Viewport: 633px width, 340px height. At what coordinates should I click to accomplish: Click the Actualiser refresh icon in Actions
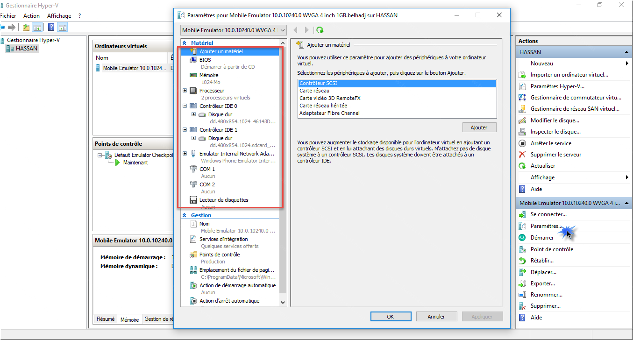coord(522,166)
